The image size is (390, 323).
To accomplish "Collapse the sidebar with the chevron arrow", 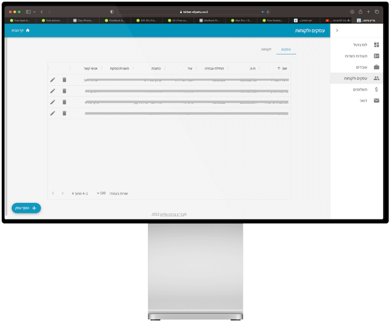I will [337, 30].
